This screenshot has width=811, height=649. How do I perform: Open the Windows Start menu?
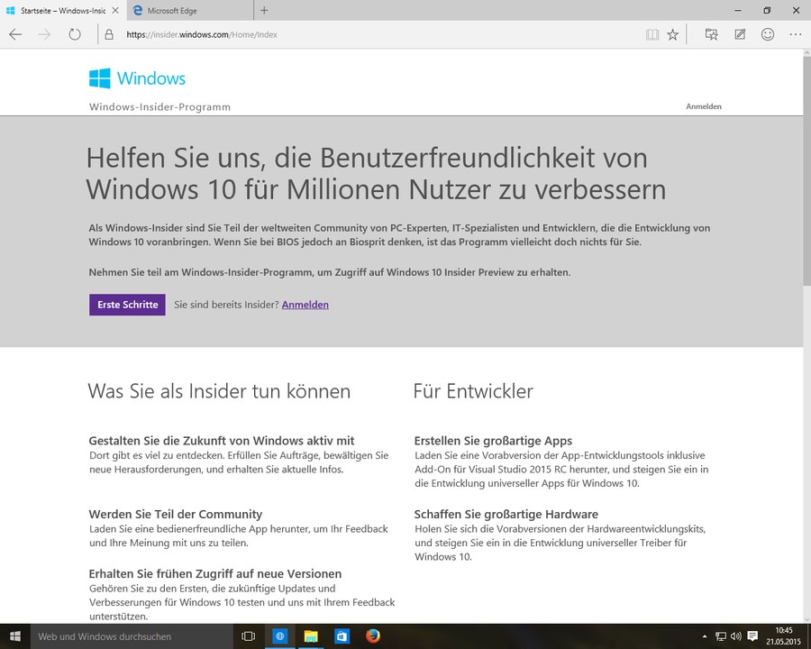tap(15, 636)
